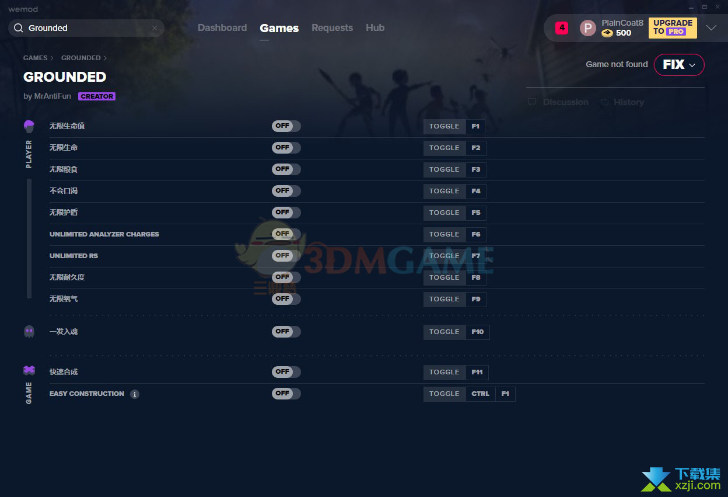
Task: Change the F10 hotkey binding
Action: 478,332
